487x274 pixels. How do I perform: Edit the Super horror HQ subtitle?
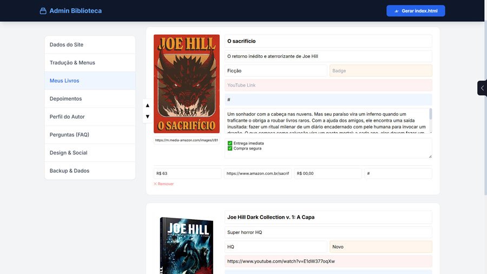pyautogui.click(x=328, y=232)
